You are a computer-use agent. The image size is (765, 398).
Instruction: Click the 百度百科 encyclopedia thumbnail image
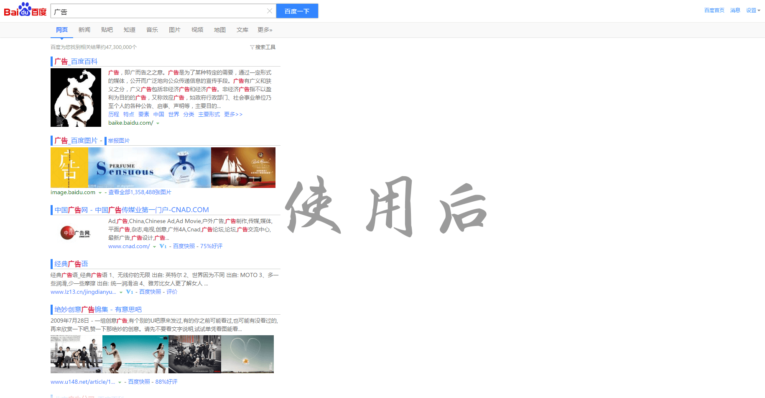(76, 97)
